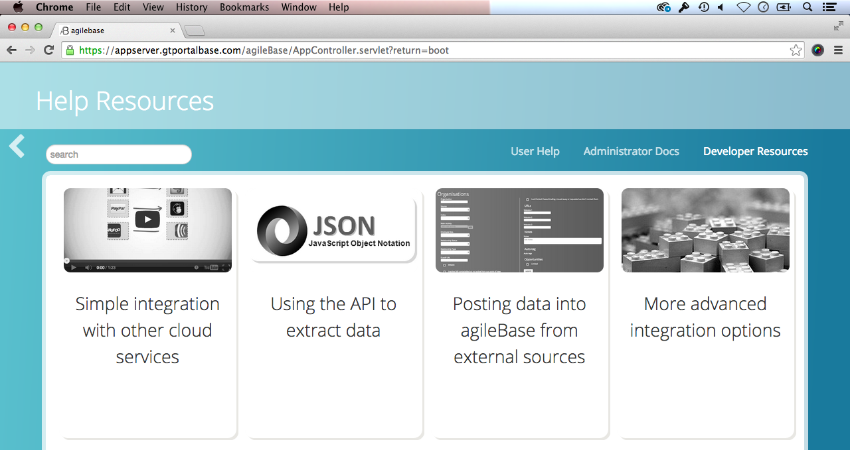Image resolution: width=850 pixels, height=450 pixels.
Task: Toggle fullscreen on the integration video
Action: pyautogui.click(x=226, y=268)
